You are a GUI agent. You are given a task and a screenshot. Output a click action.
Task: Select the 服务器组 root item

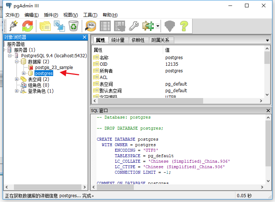16,44
